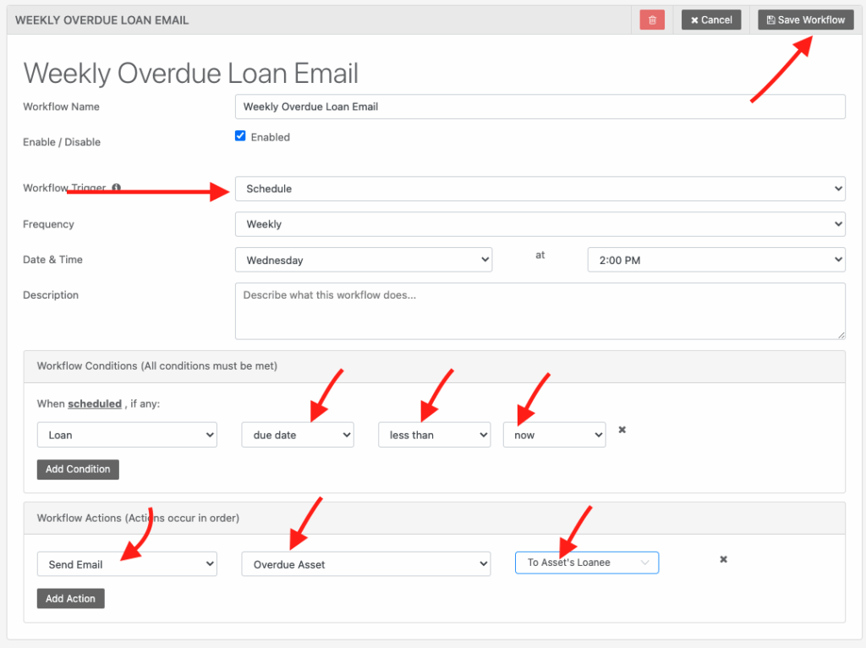Open the due date field dropdown

coord(297,434)
